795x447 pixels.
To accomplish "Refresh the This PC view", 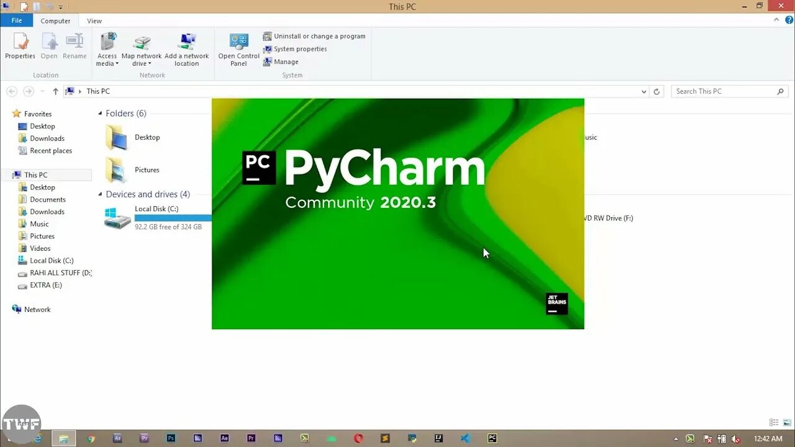I will (x=656, y=91).
